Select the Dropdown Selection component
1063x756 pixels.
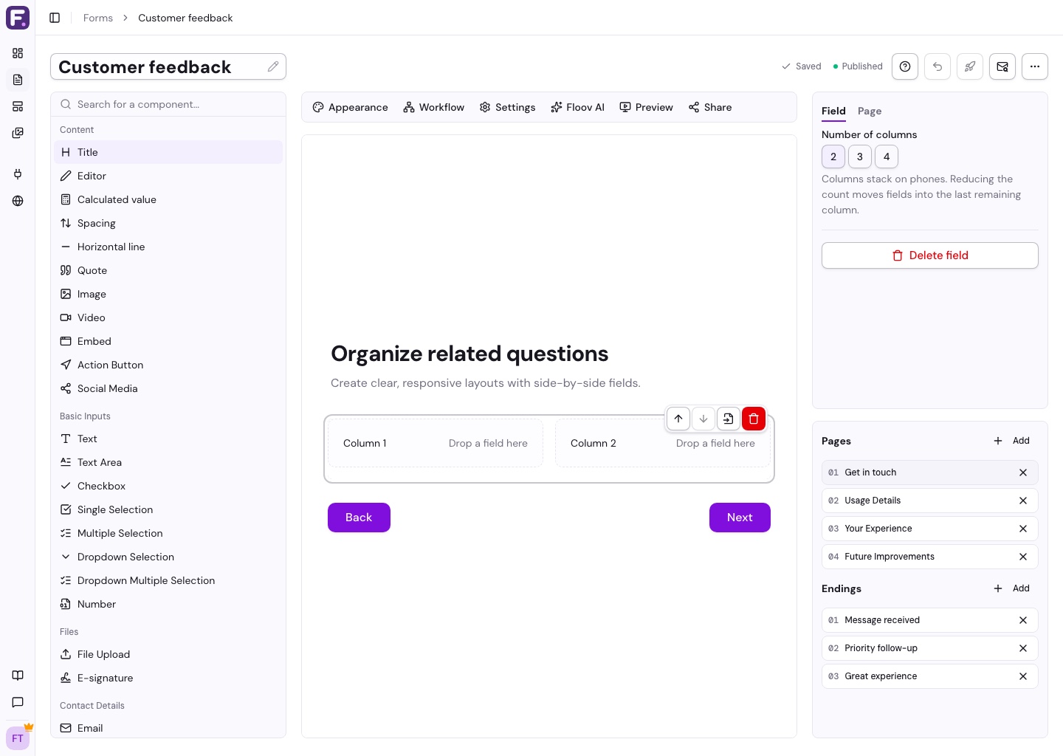click(168, 557)
